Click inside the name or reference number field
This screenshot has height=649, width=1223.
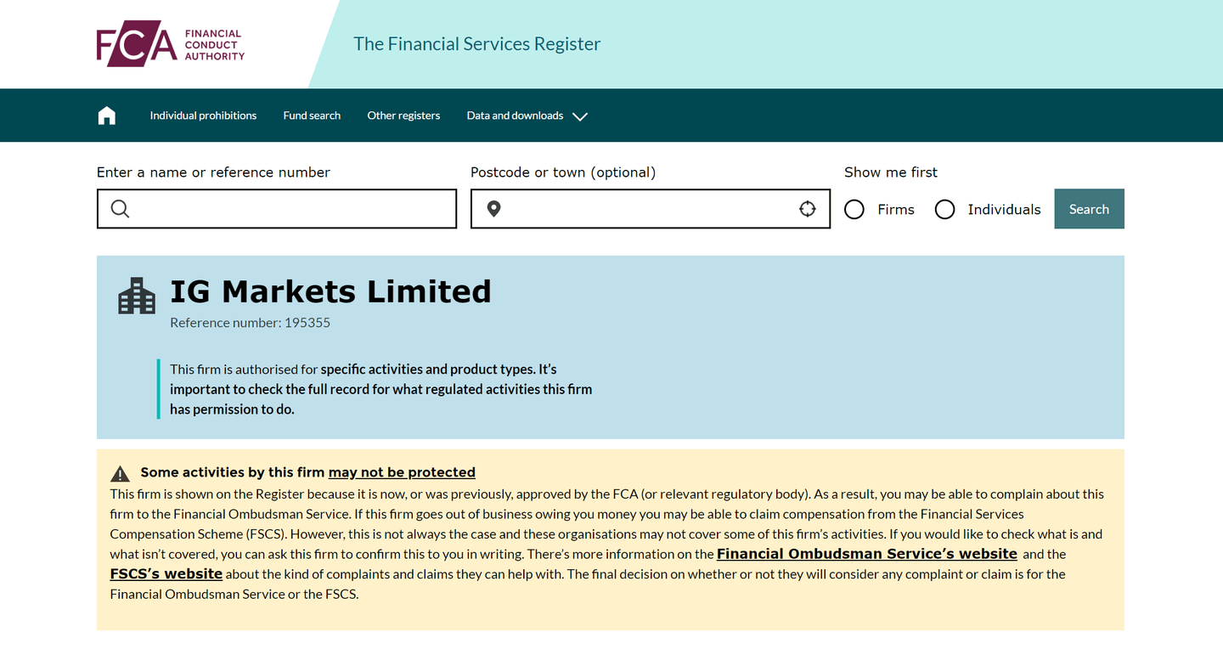pos(276,208)
